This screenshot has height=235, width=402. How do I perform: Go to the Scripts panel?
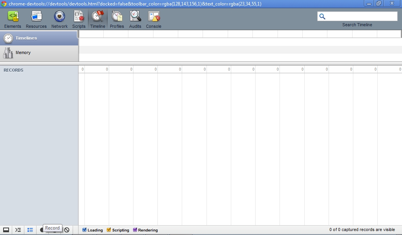pos(79,20)
